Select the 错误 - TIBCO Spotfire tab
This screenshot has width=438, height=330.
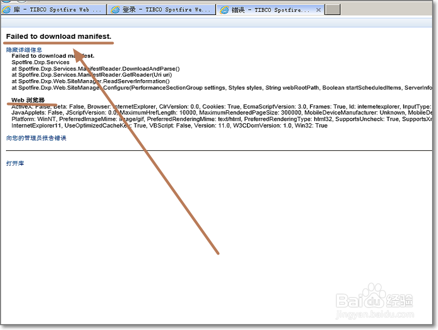270,10
